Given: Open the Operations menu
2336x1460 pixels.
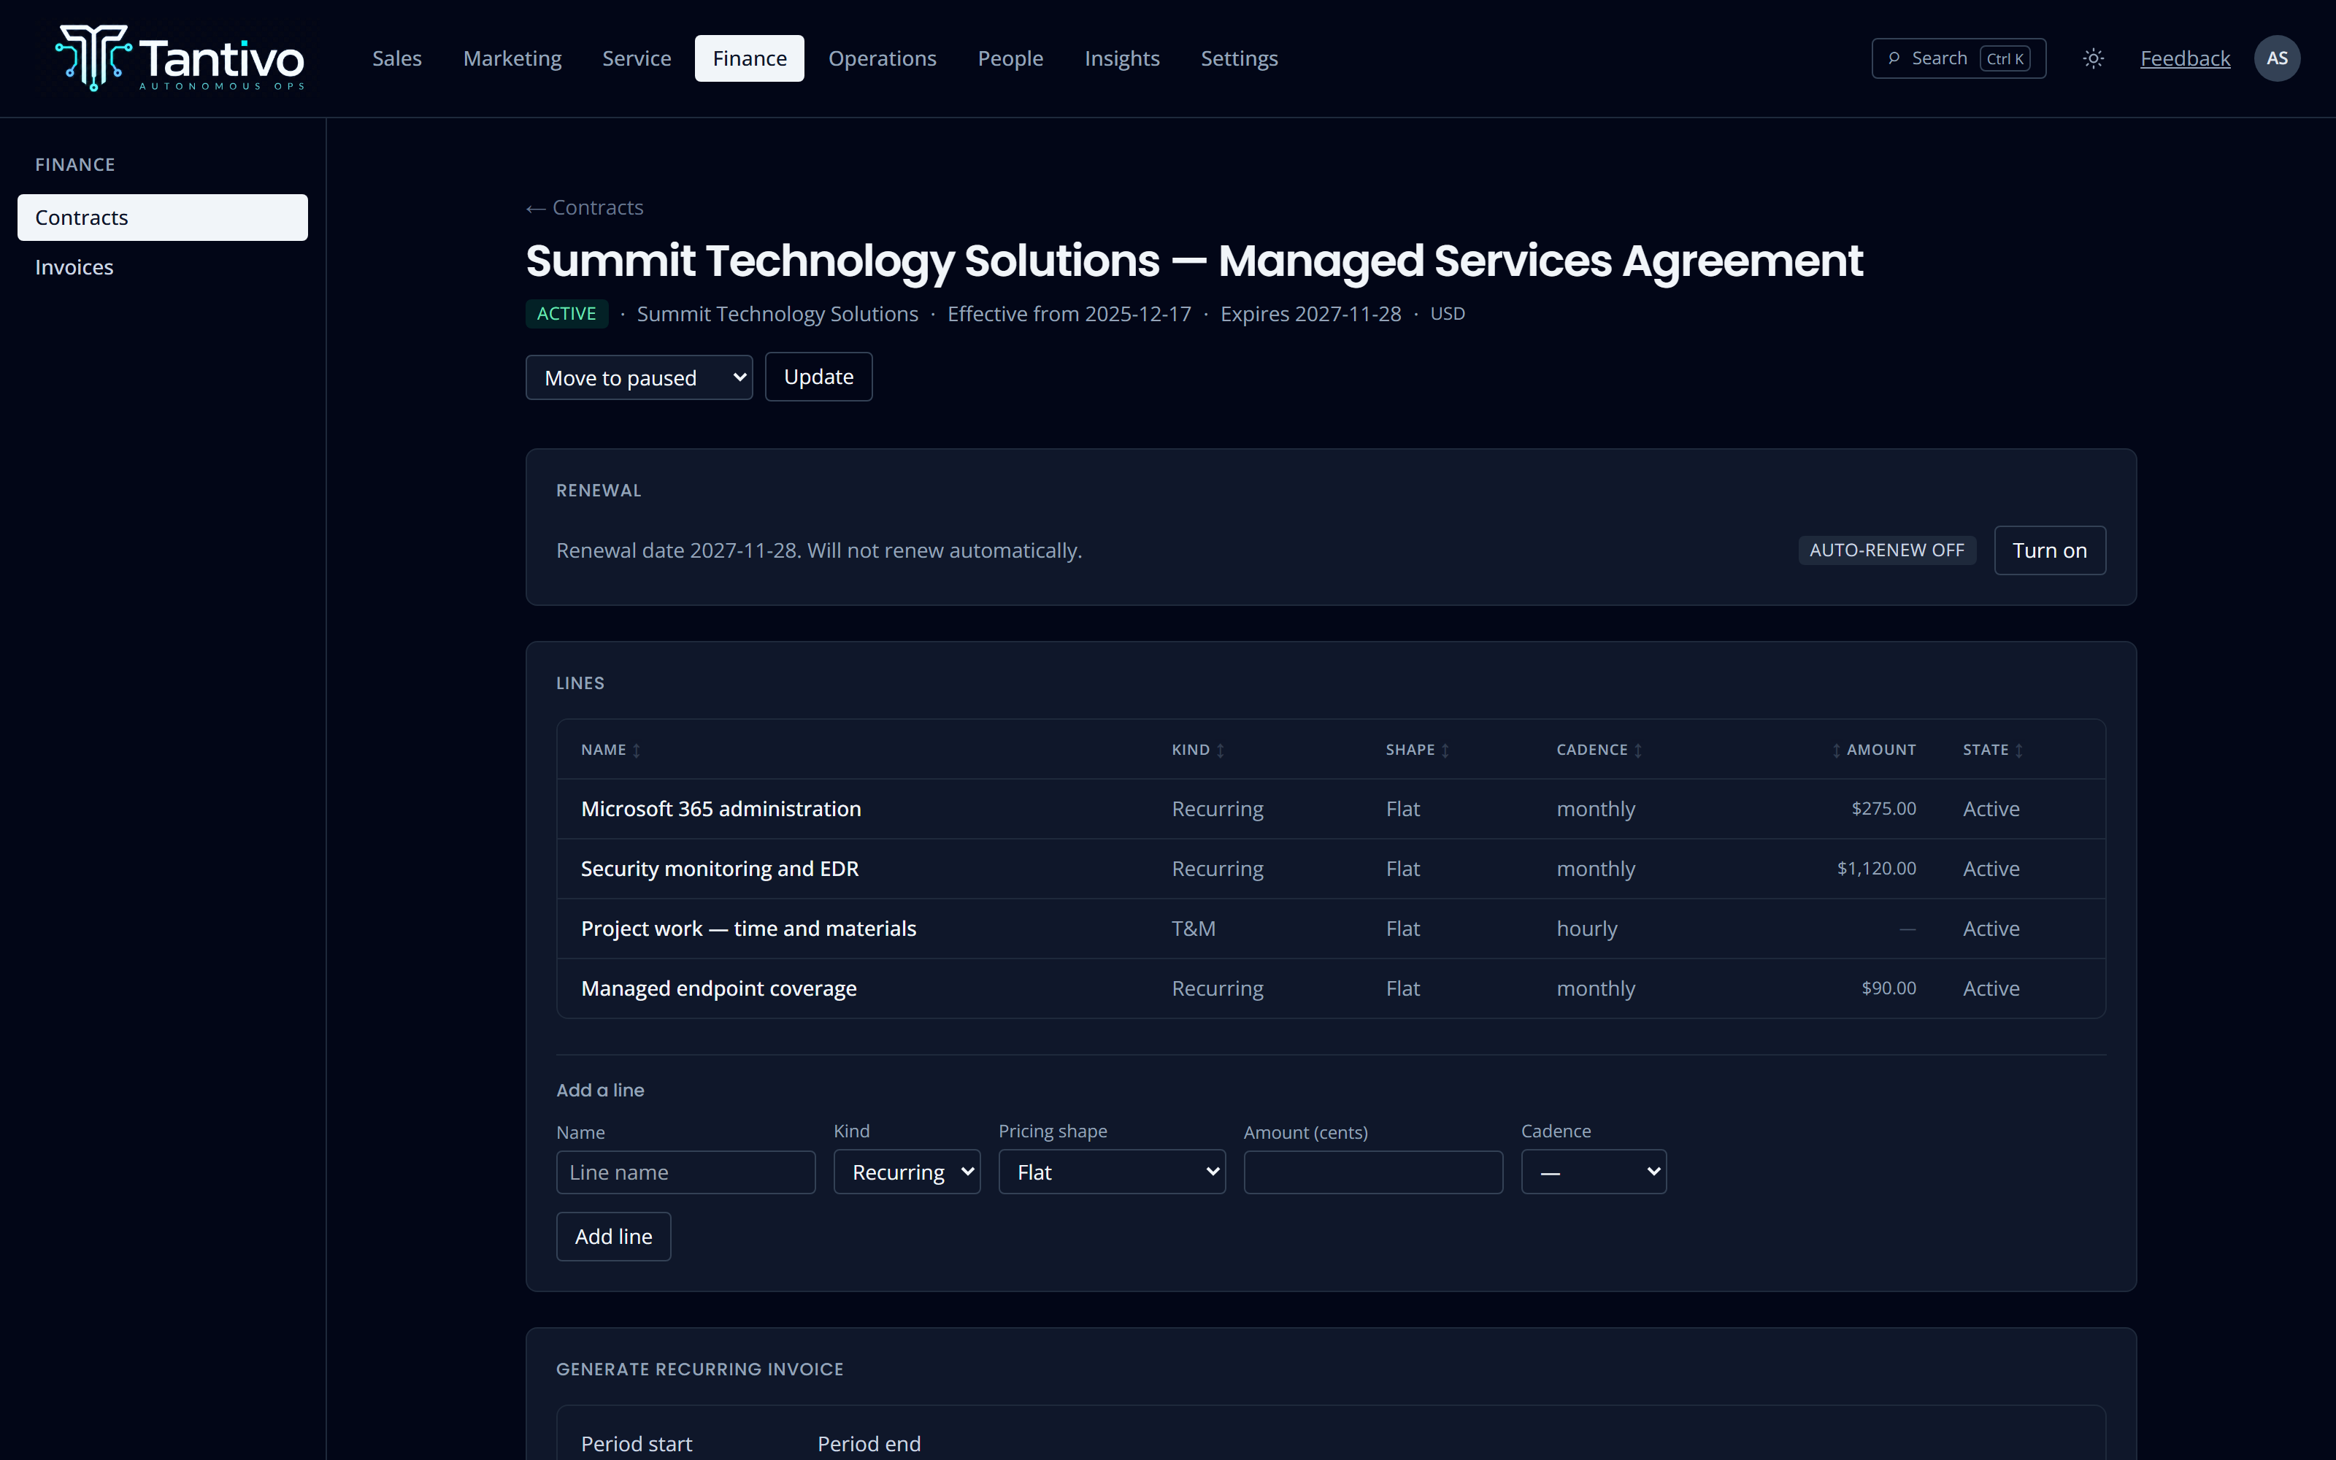Looking at the screenshot, I should coord(883,59).
